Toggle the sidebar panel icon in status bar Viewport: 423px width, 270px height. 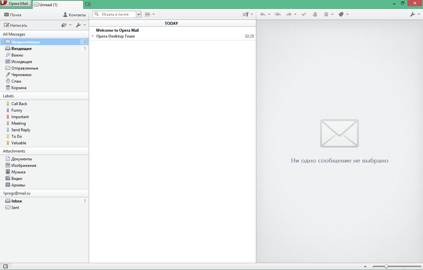5,266
